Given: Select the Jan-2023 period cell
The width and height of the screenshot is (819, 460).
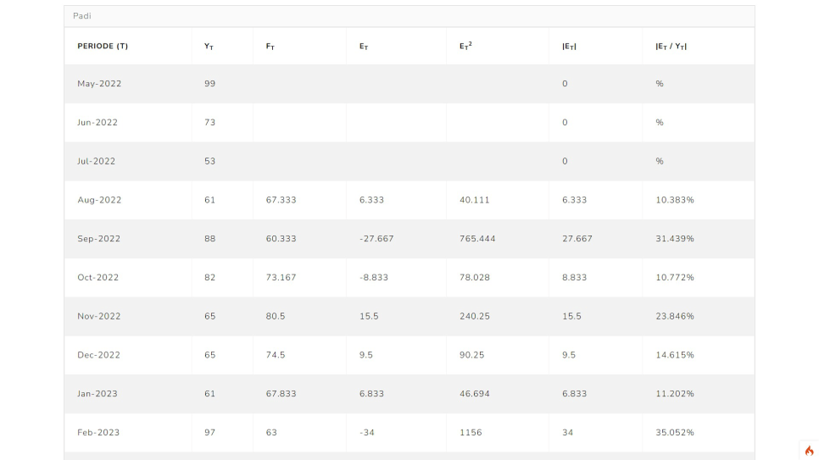Looking at the screenshot, I should click(x=98, y=394).
